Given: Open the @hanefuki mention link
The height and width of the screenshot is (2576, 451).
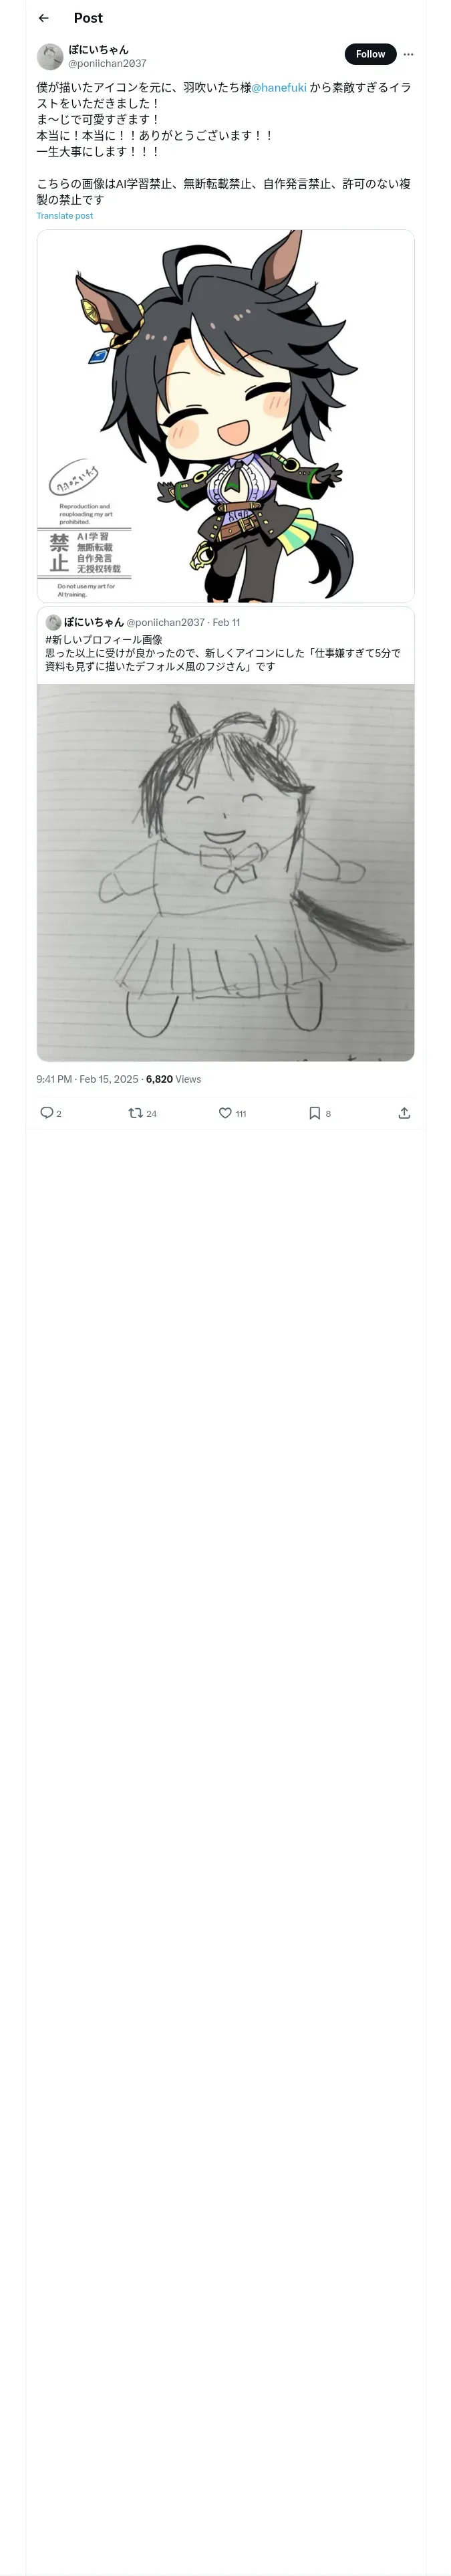Looking at the screenshot, I should (x=279, y=88).
